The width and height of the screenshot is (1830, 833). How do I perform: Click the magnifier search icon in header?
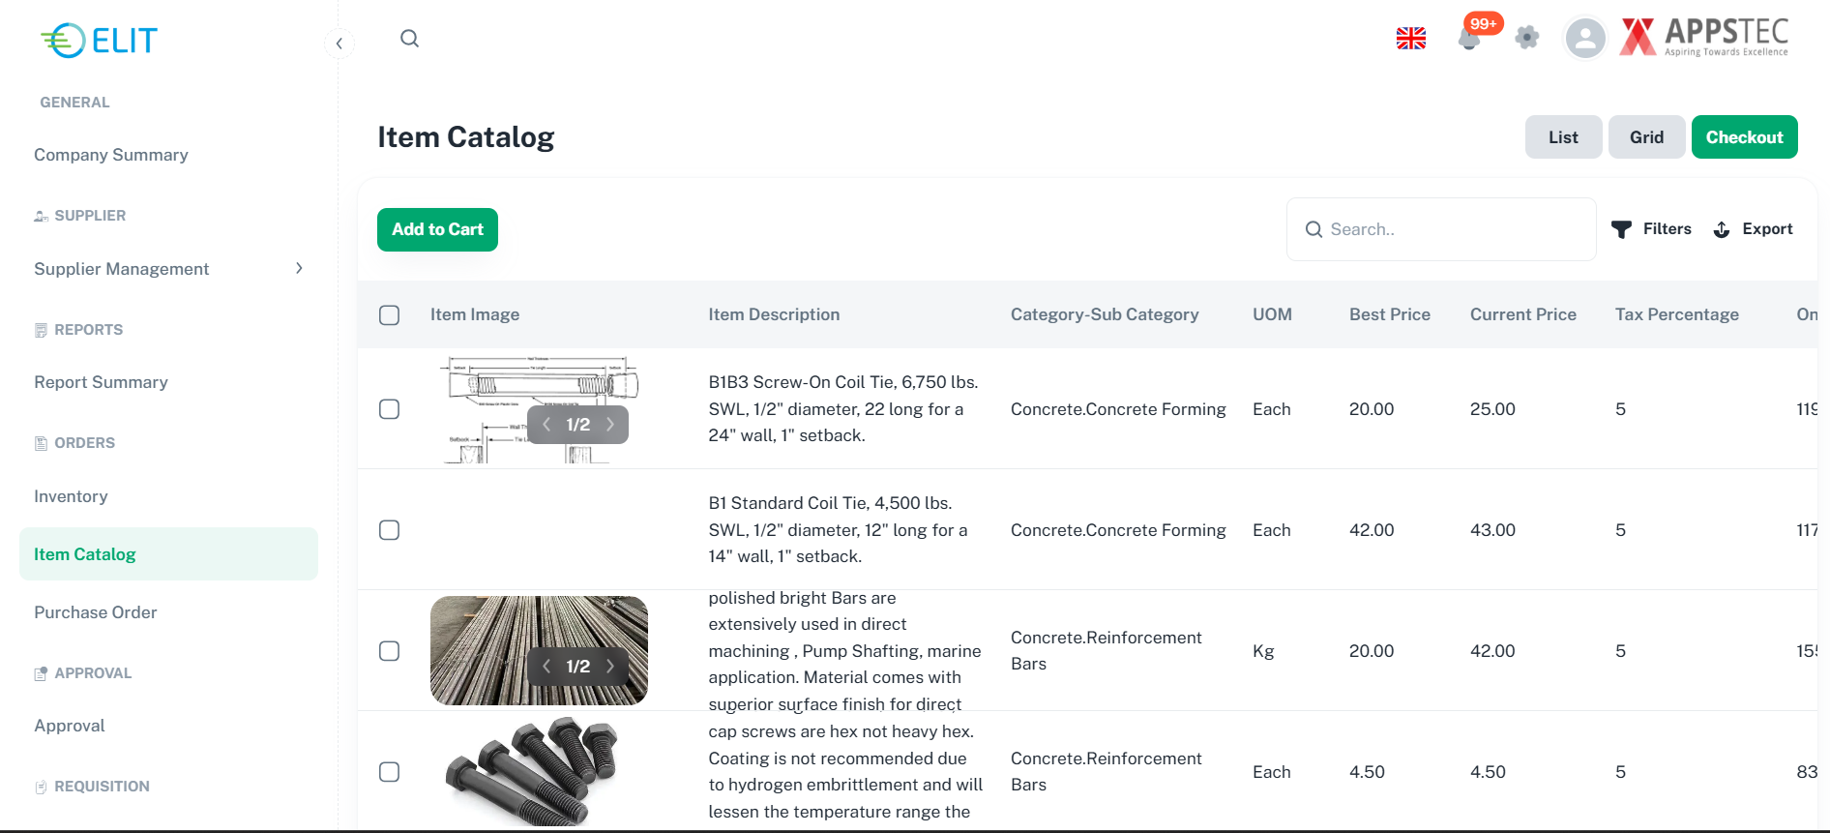[409, 39]
